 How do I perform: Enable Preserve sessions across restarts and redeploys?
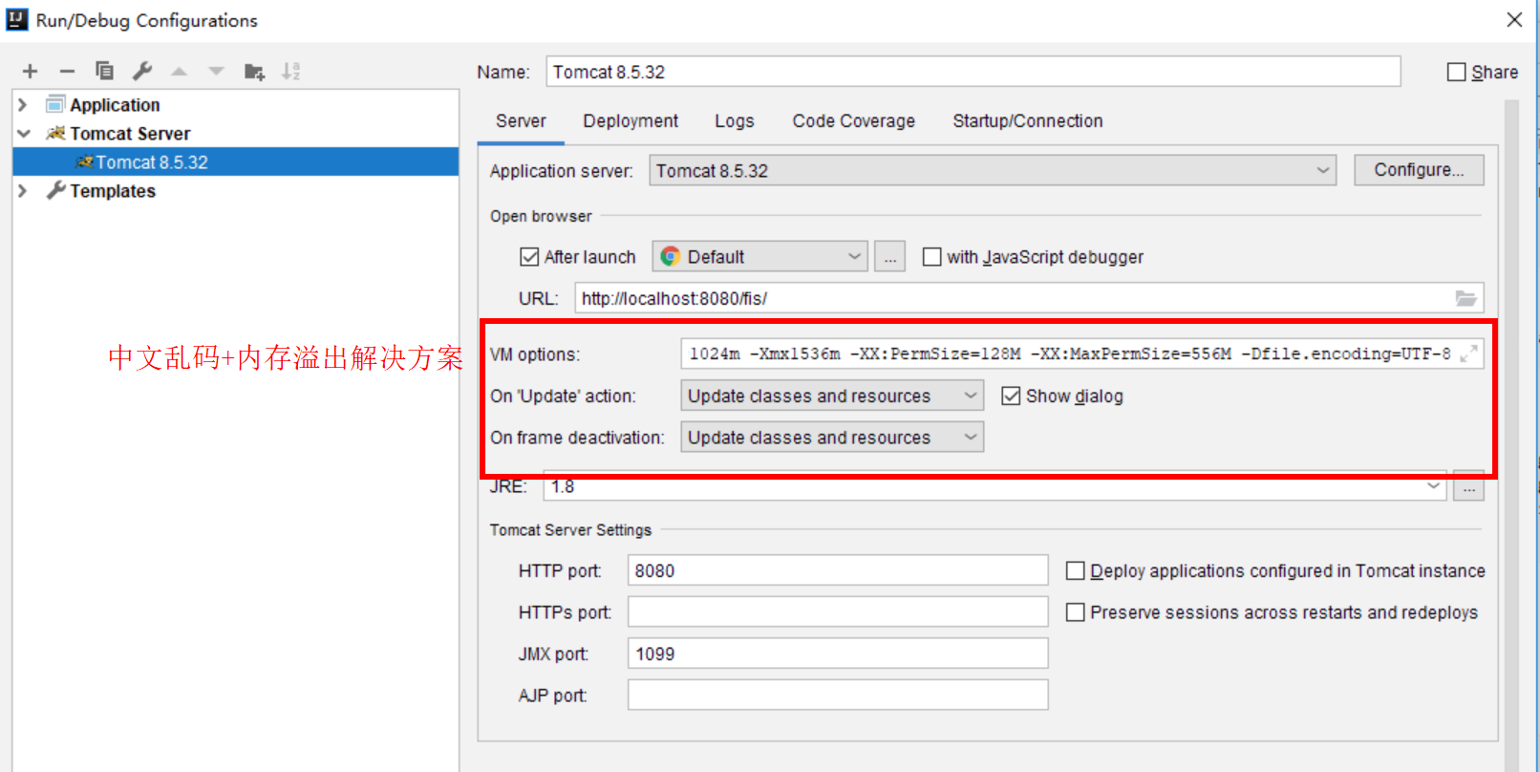pos(1075,611)
